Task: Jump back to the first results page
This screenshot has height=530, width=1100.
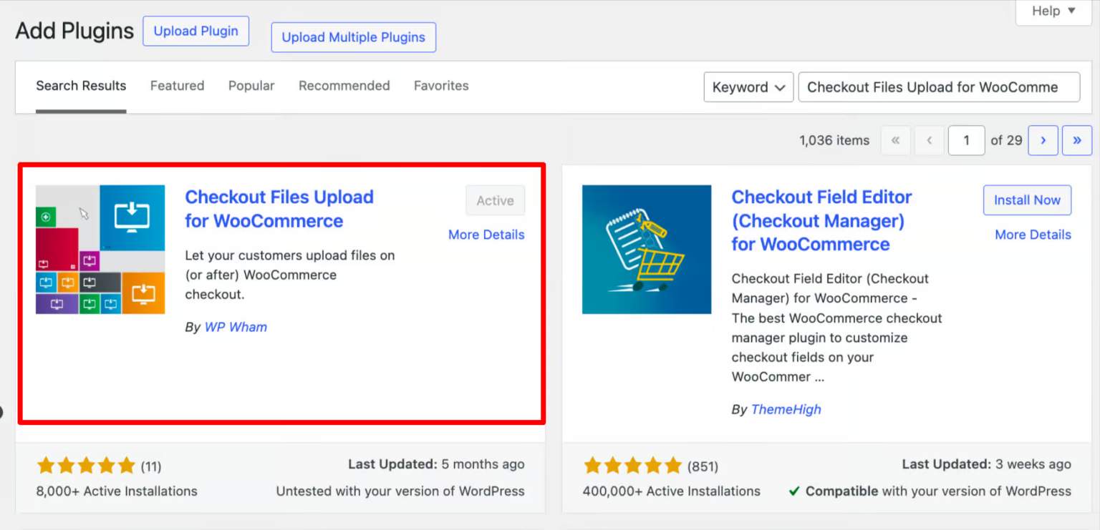Action: (895, 140)
